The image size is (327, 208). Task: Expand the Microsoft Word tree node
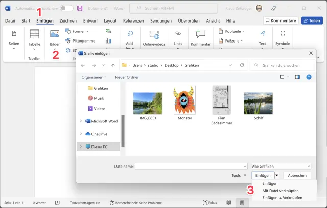coord(81,121)
